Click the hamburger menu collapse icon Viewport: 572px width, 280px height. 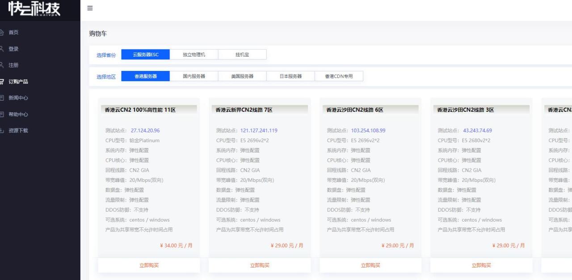pos(90,8)
